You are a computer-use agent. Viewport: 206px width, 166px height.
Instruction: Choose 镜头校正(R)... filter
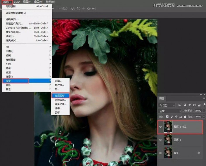[27, 32]
